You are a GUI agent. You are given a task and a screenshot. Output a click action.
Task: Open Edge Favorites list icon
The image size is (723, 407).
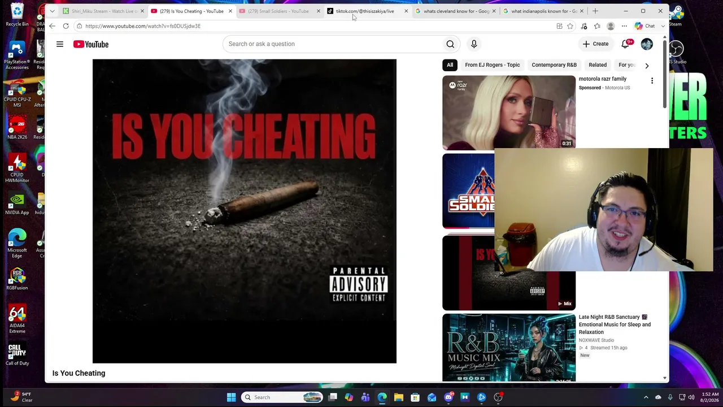tap(597, 26)
